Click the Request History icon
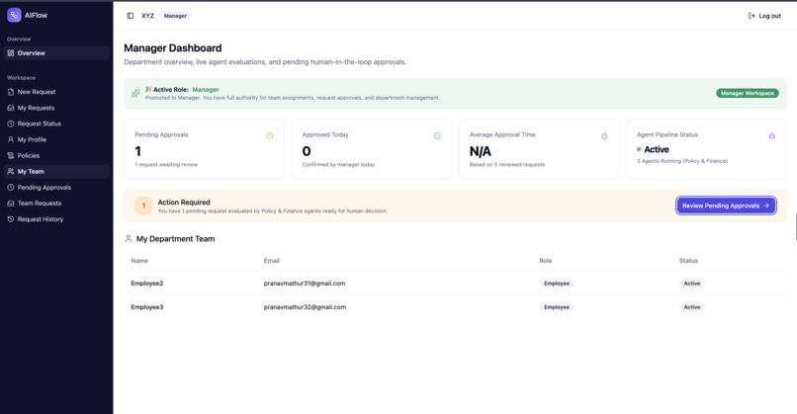Image resolution: width=797 pixels, height=414 pixels. tap(11, 219)
